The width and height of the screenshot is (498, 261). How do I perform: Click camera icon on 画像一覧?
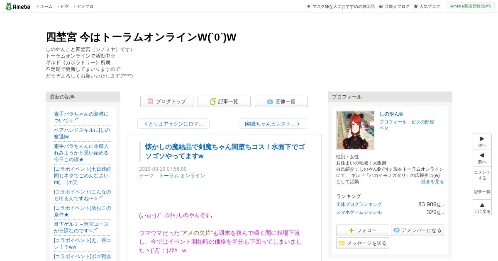click(x=270, y=101)
